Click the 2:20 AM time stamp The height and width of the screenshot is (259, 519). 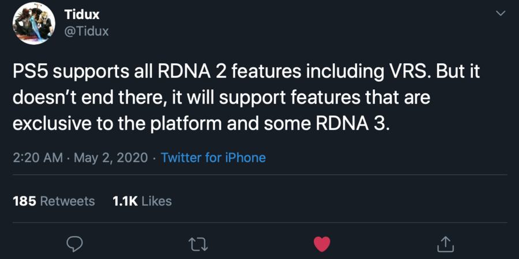tap(37, 157)
